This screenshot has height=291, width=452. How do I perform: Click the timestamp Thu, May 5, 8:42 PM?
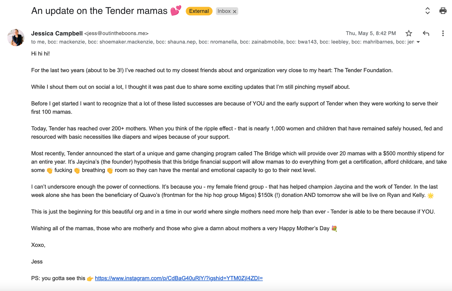click(x=371, y=33)
